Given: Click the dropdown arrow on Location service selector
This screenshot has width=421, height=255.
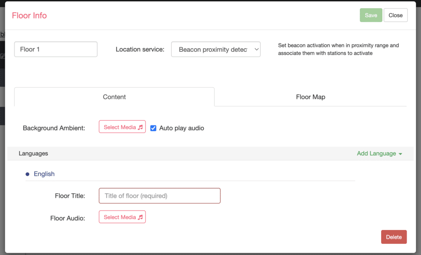Looking at the screenshot, I should 256,49.
